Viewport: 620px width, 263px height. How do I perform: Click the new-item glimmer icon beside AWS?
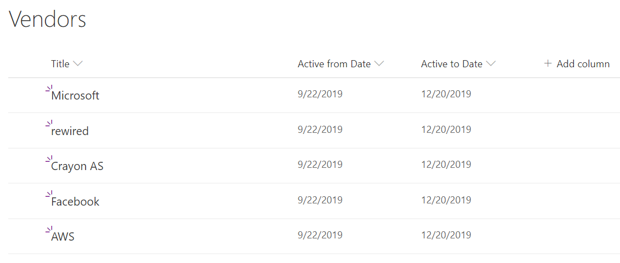49,230
